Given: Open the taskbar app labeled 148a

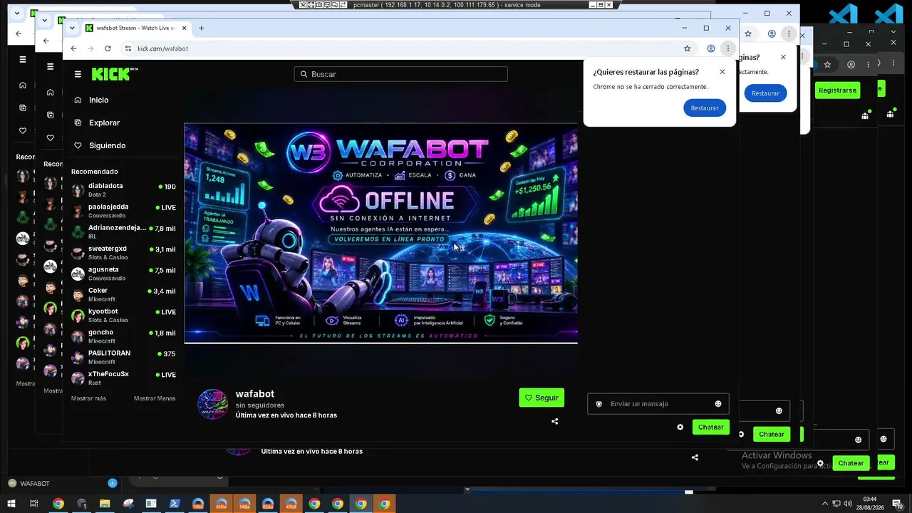Looking at the screenshot, I should point(244,504).
